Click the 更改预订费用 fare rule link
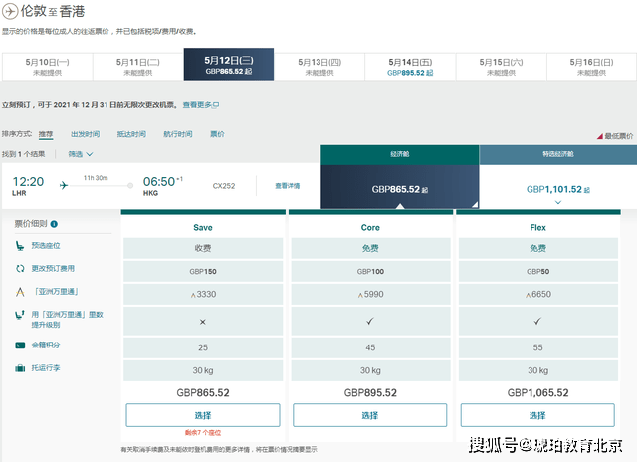This screenshot has width=637, height=462. tap(53, 268)
